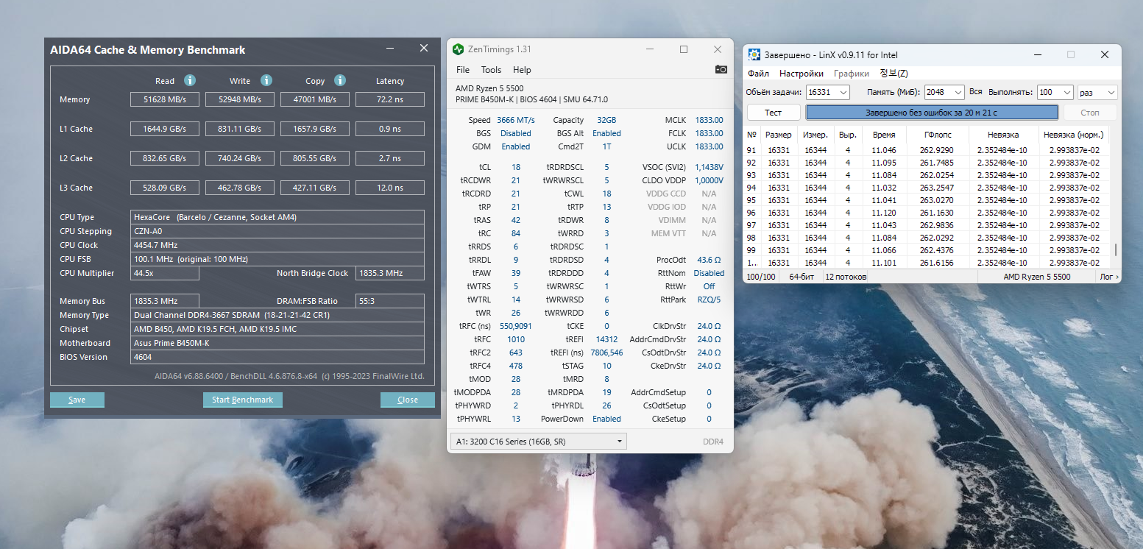This screenshot has width=1143, height=549.
Task: Click the Измер. column header in LinX
Action: coord(815,135)
